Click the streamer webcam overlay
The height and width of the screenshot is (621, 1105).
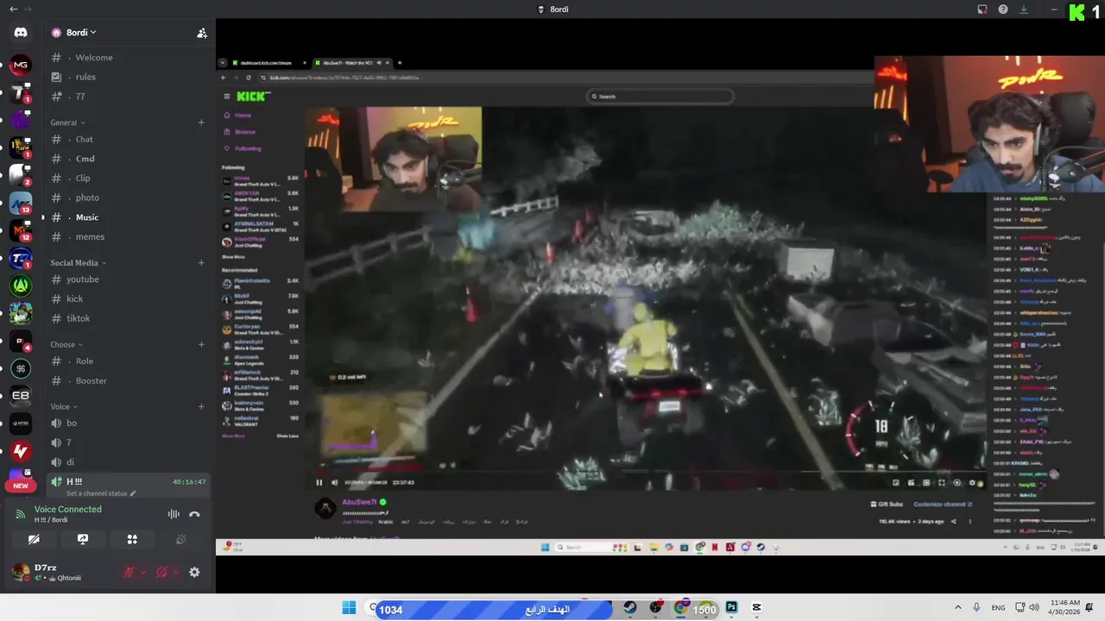(990, 124)
